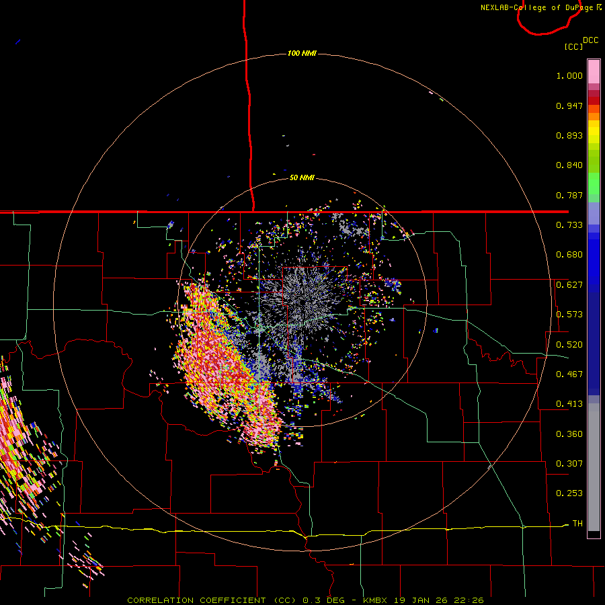Click the 0.680 scale value
Viewport: 605px width, 605px height.
[x=569, y=255]
